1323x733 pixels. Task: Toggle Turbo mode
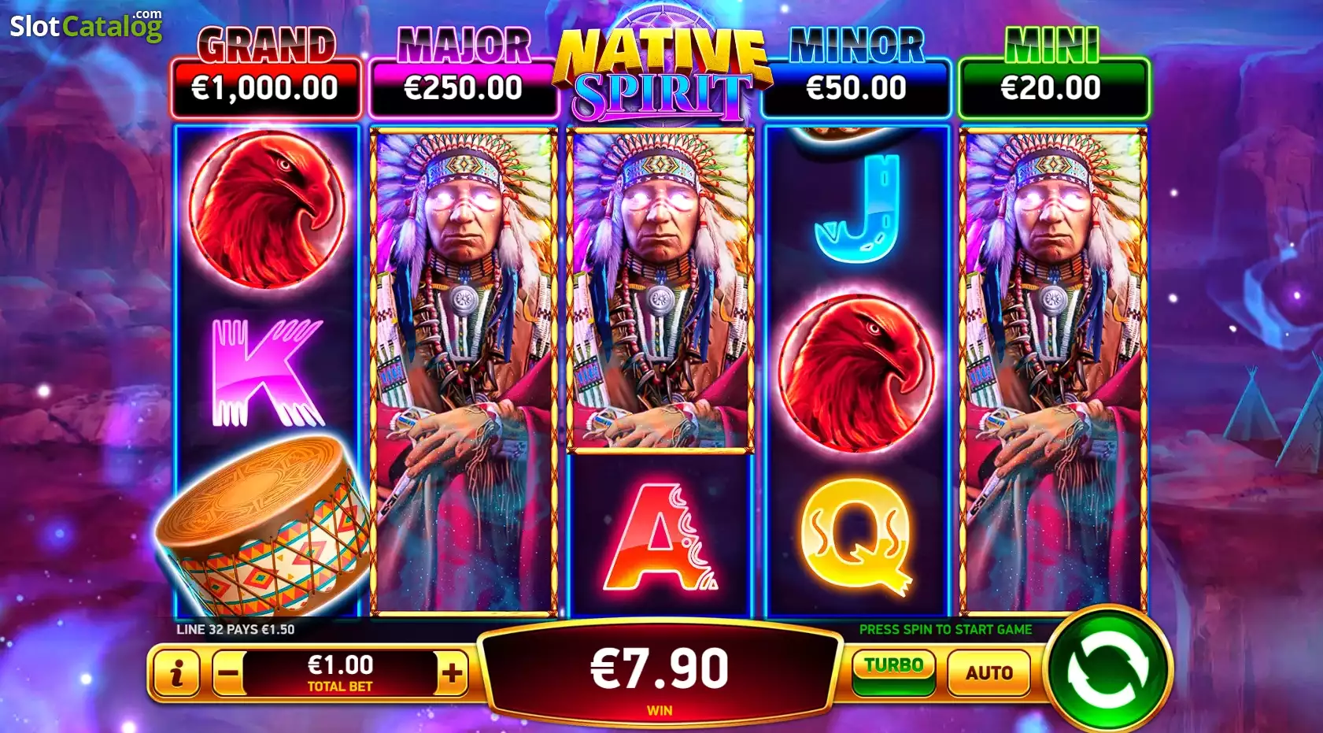point(894,672)
